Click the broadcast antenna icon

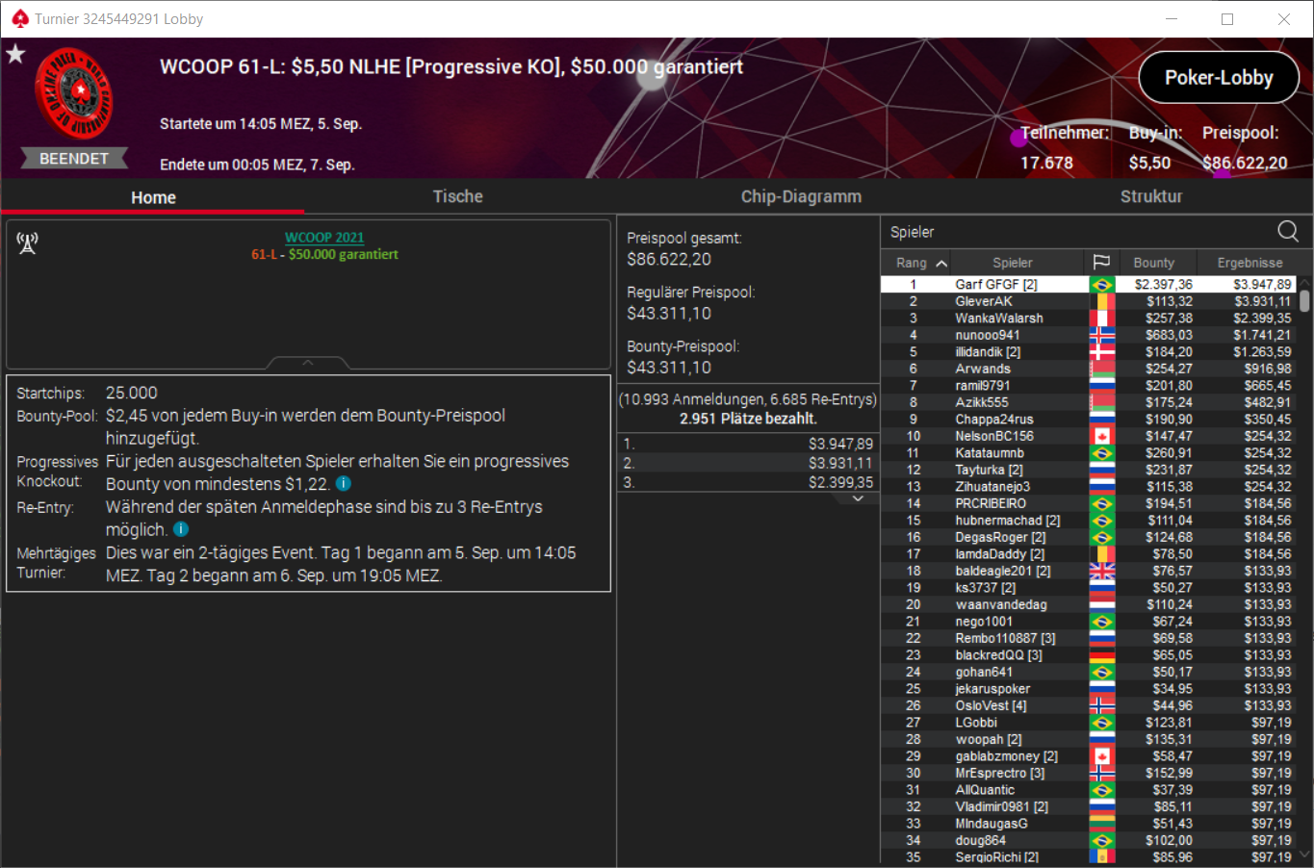click(x=27, y=243)
